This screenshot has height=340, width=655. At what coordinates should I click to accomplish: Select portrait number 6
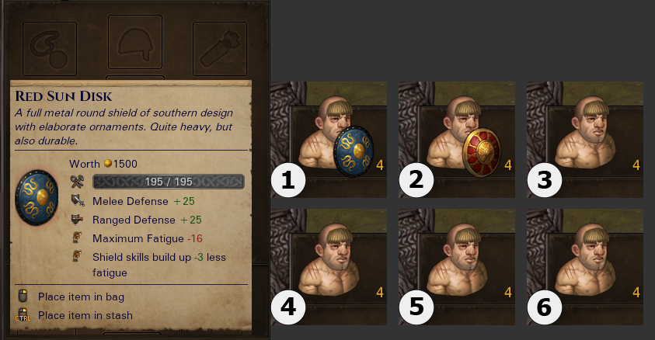pos(585,267)
